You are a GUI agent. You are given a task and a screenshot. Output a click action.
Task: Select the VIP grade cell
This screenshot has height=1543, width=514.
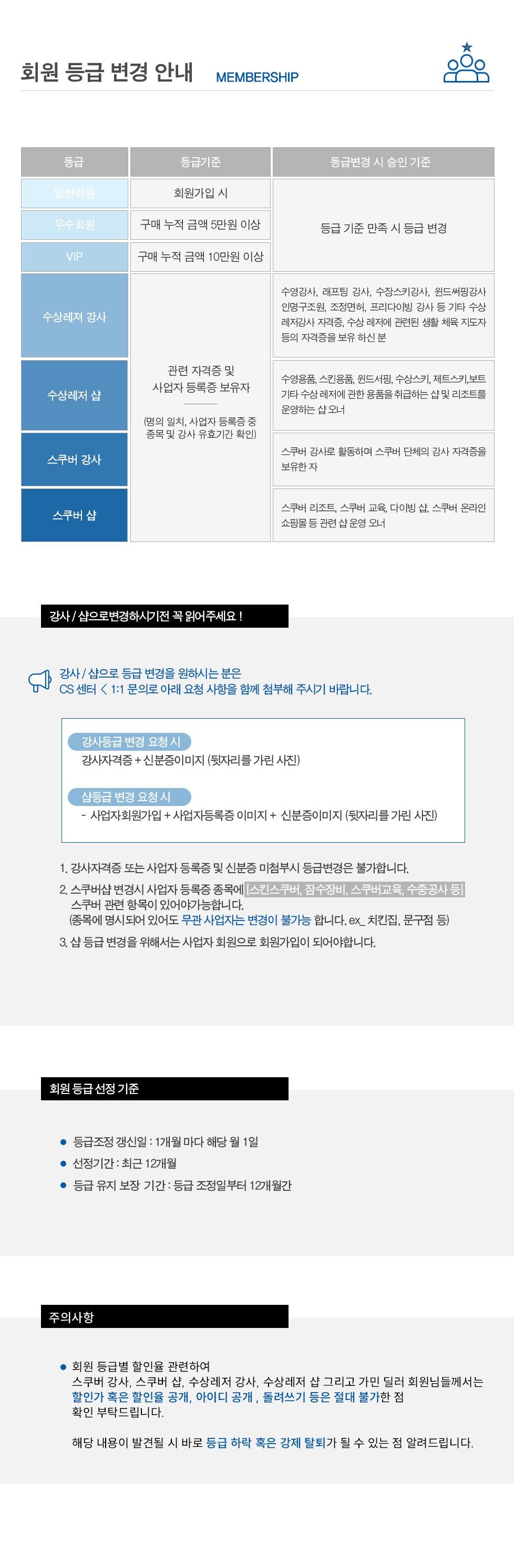[x=74, y=257]
